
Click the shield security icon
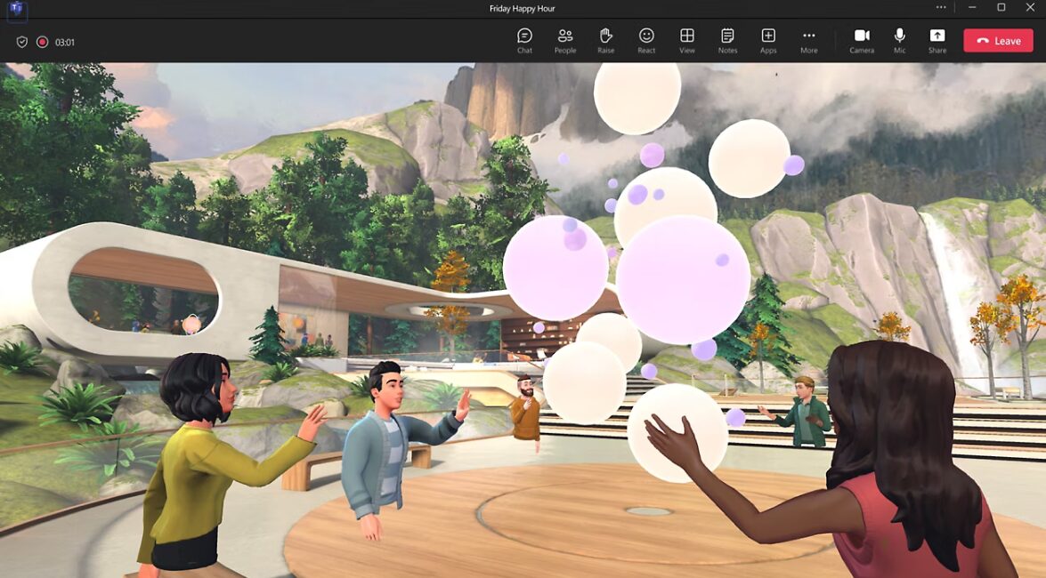coord(22,42)
